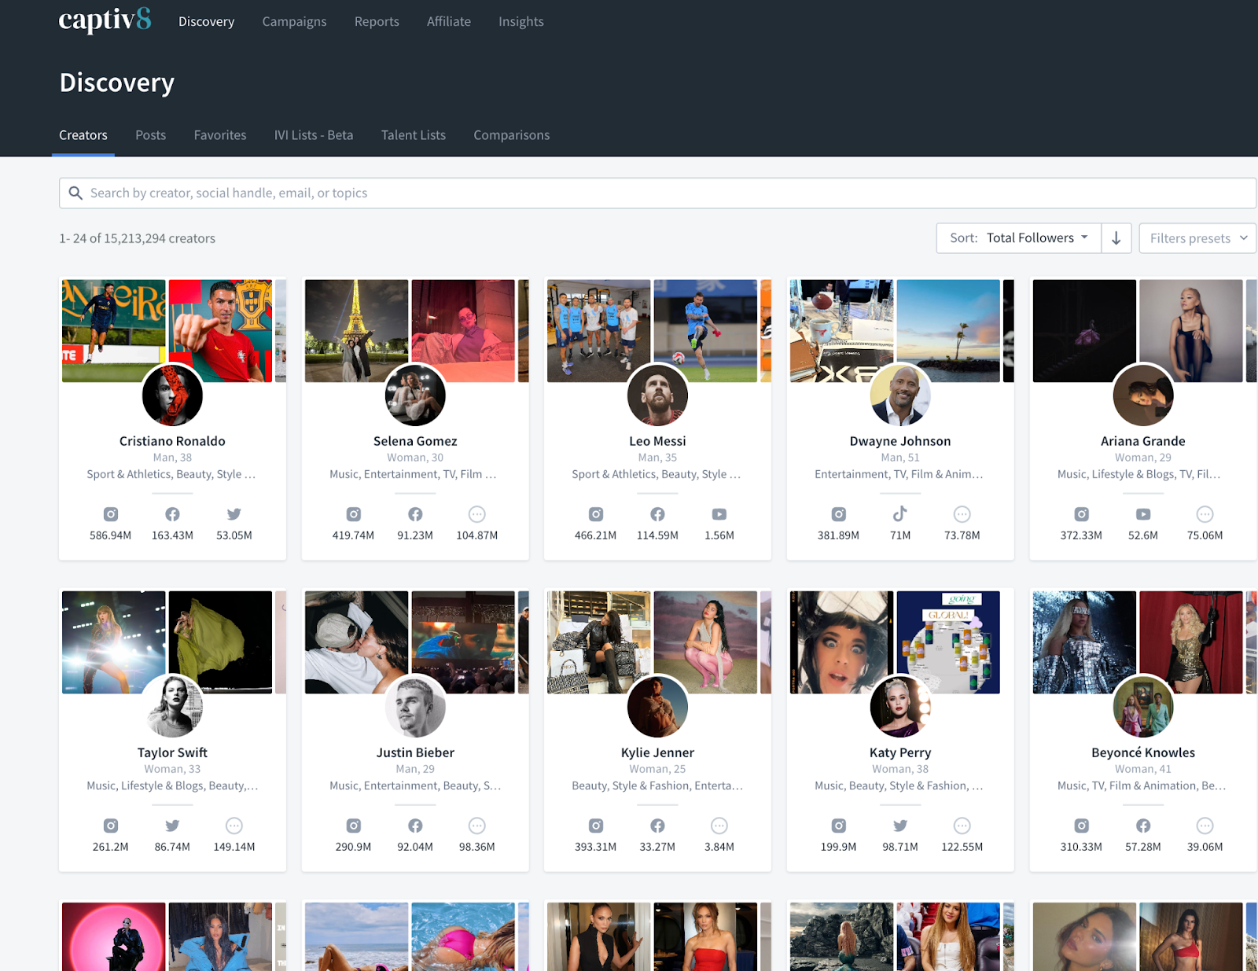The image size is (1258, 971).
Task: Click Dwayne Johnson's Instagram icon
Action: pos(839,514)
